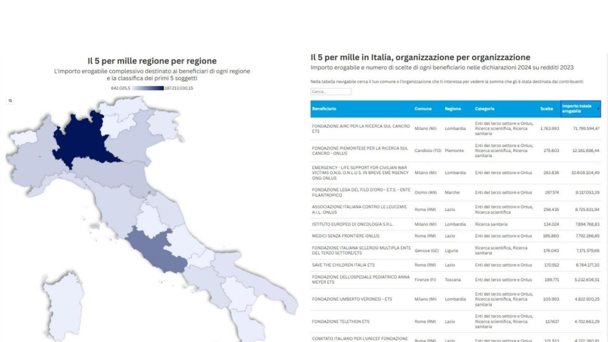Click 'FONDAZIONE DELL'OSPEDALE PEDIATRICO ANNA MEYER ETS'
Screen dimensions: 608x342
click(x=361, y=280)
